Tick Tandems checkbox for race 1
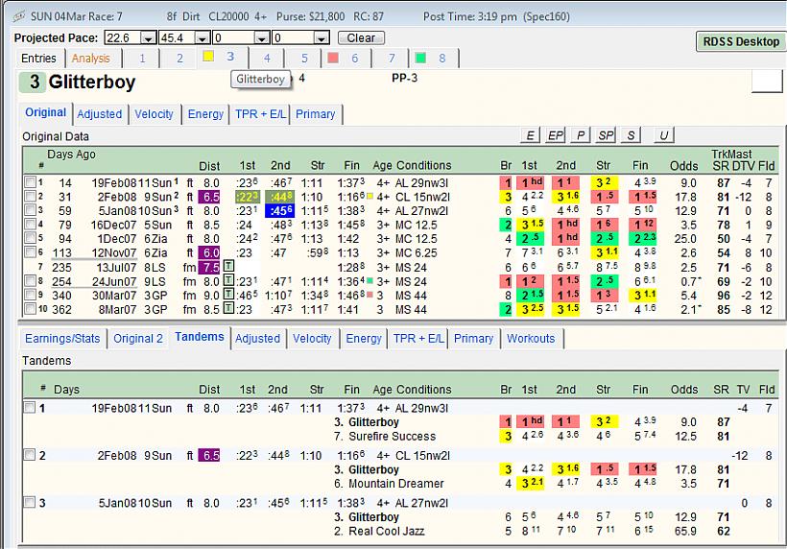The width and height of the screenshot is (787, 549). (30, 408)
